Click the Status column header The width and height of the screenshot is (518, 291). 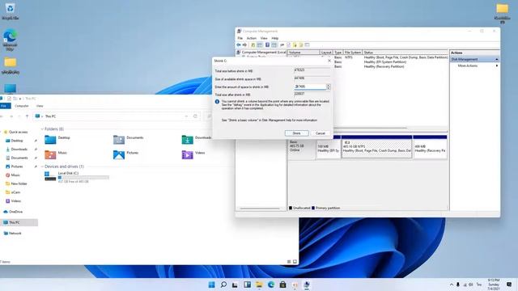[405, 53]
